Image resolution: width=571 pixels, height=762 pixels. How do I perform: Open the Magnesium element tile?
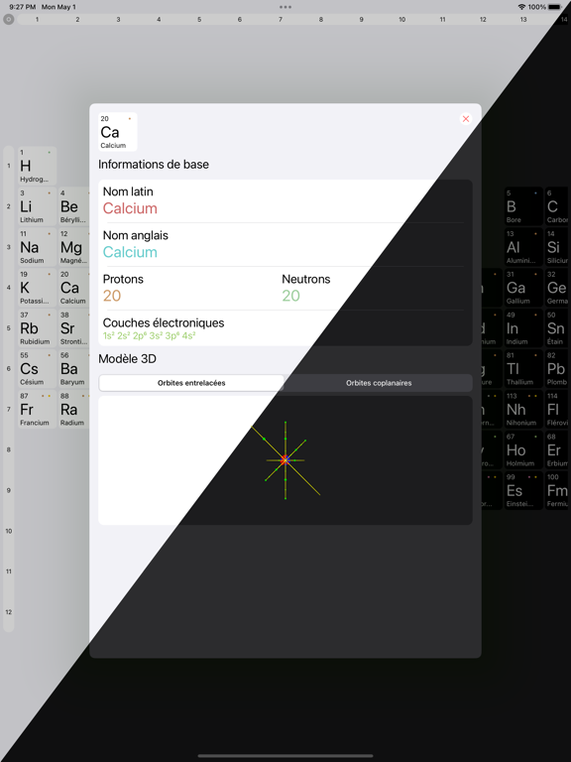click(73, 247)
